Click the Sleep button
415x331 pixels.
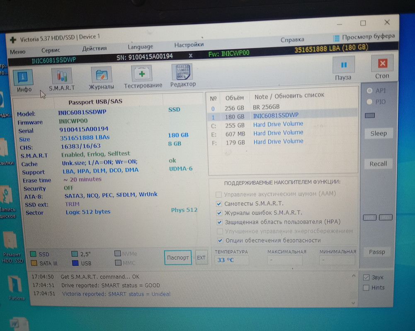(379, 133)
